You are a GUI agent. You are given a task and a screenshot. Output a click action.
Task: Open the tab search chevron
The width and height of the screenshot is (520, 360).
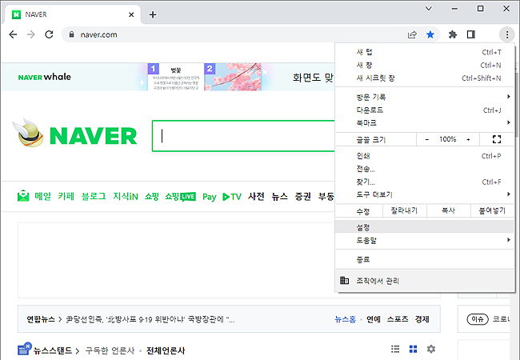click(429, 9)
